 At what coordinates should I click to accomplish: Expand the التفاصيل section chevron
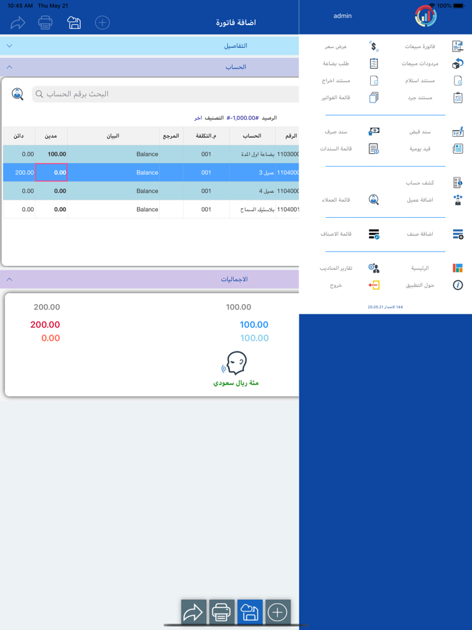click(x=9, y=46)
